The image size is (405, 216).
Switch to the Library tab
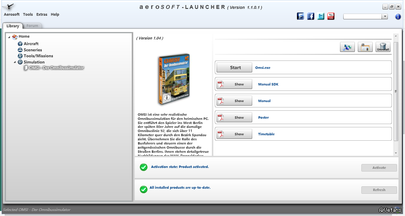point(13,26)
